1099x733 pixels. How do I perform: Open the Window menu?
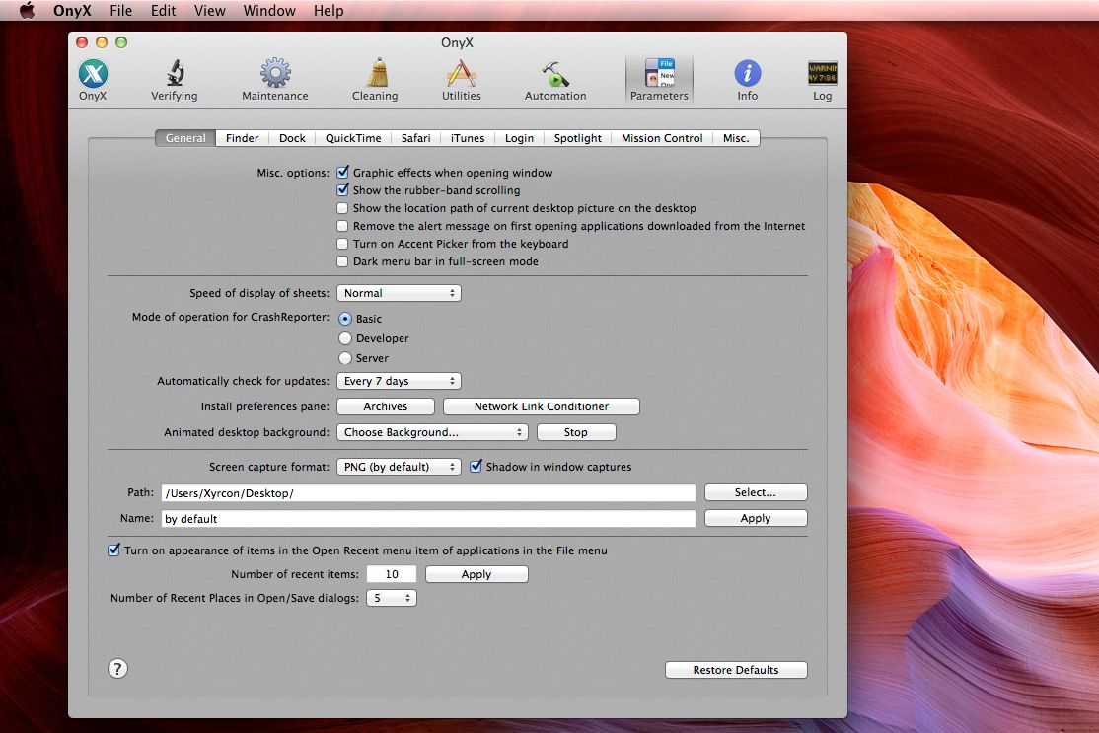coord(269,11)
